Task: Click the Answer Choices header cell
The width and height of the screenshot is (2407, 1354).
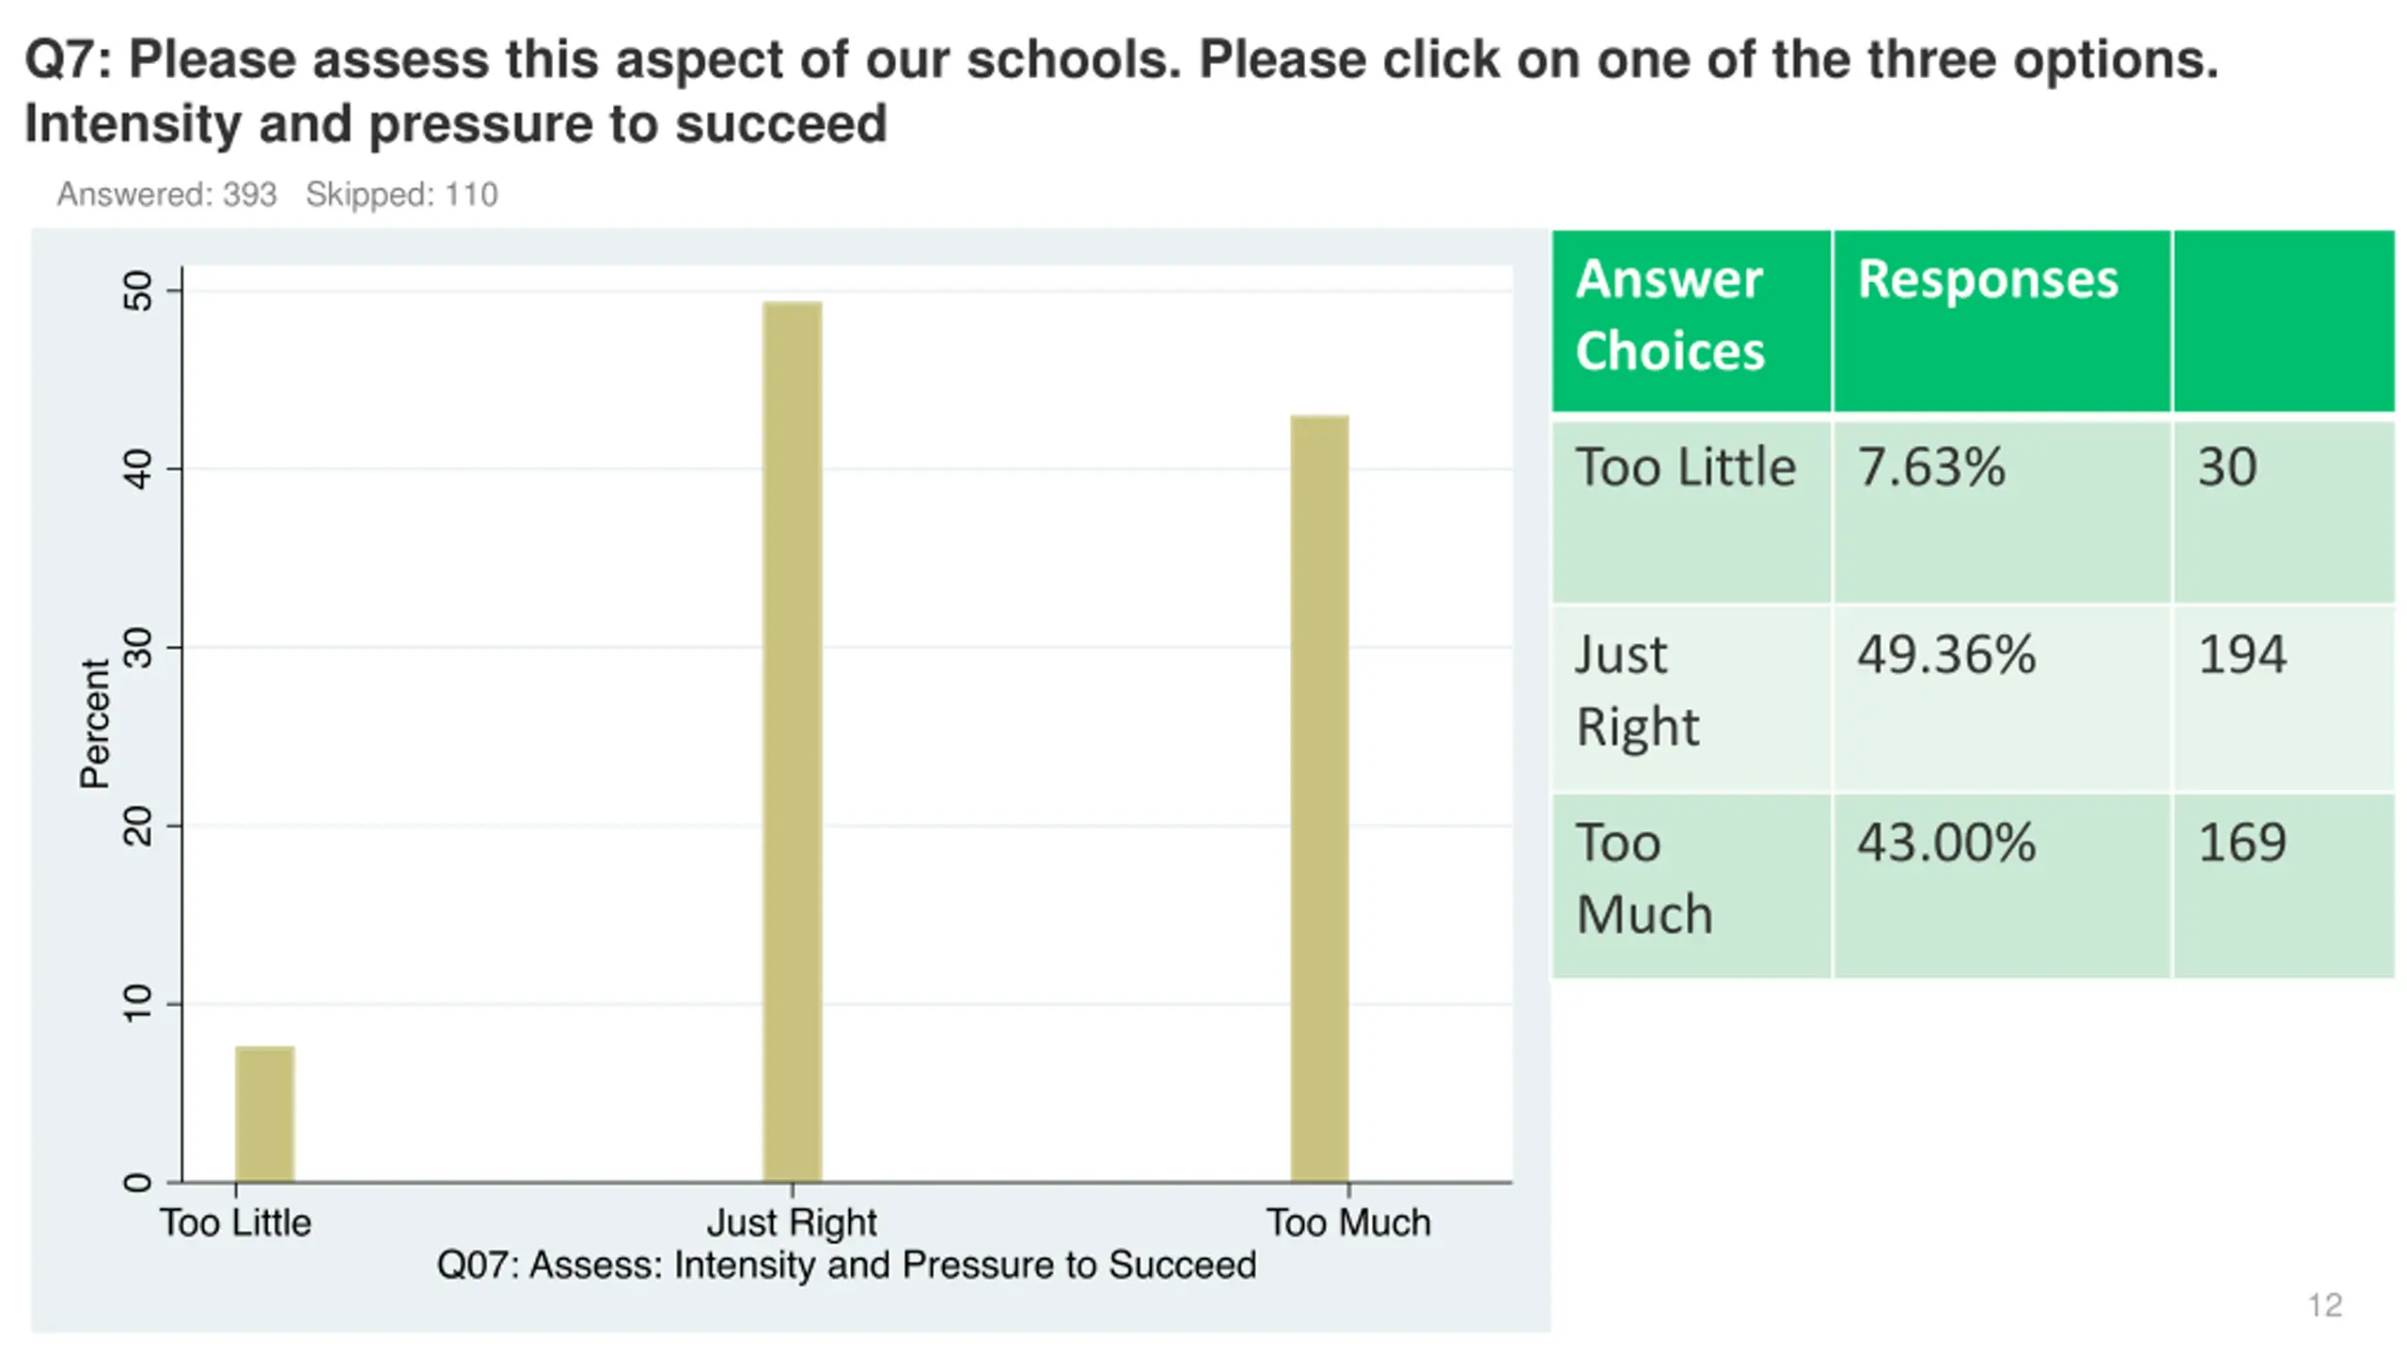Action: (x=1691, y=321)
